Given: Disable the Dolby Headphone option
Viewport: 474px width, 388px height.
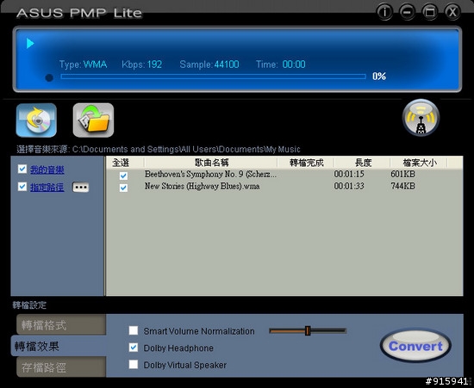Looking at the screenshot, I should (x=134, y=348).
